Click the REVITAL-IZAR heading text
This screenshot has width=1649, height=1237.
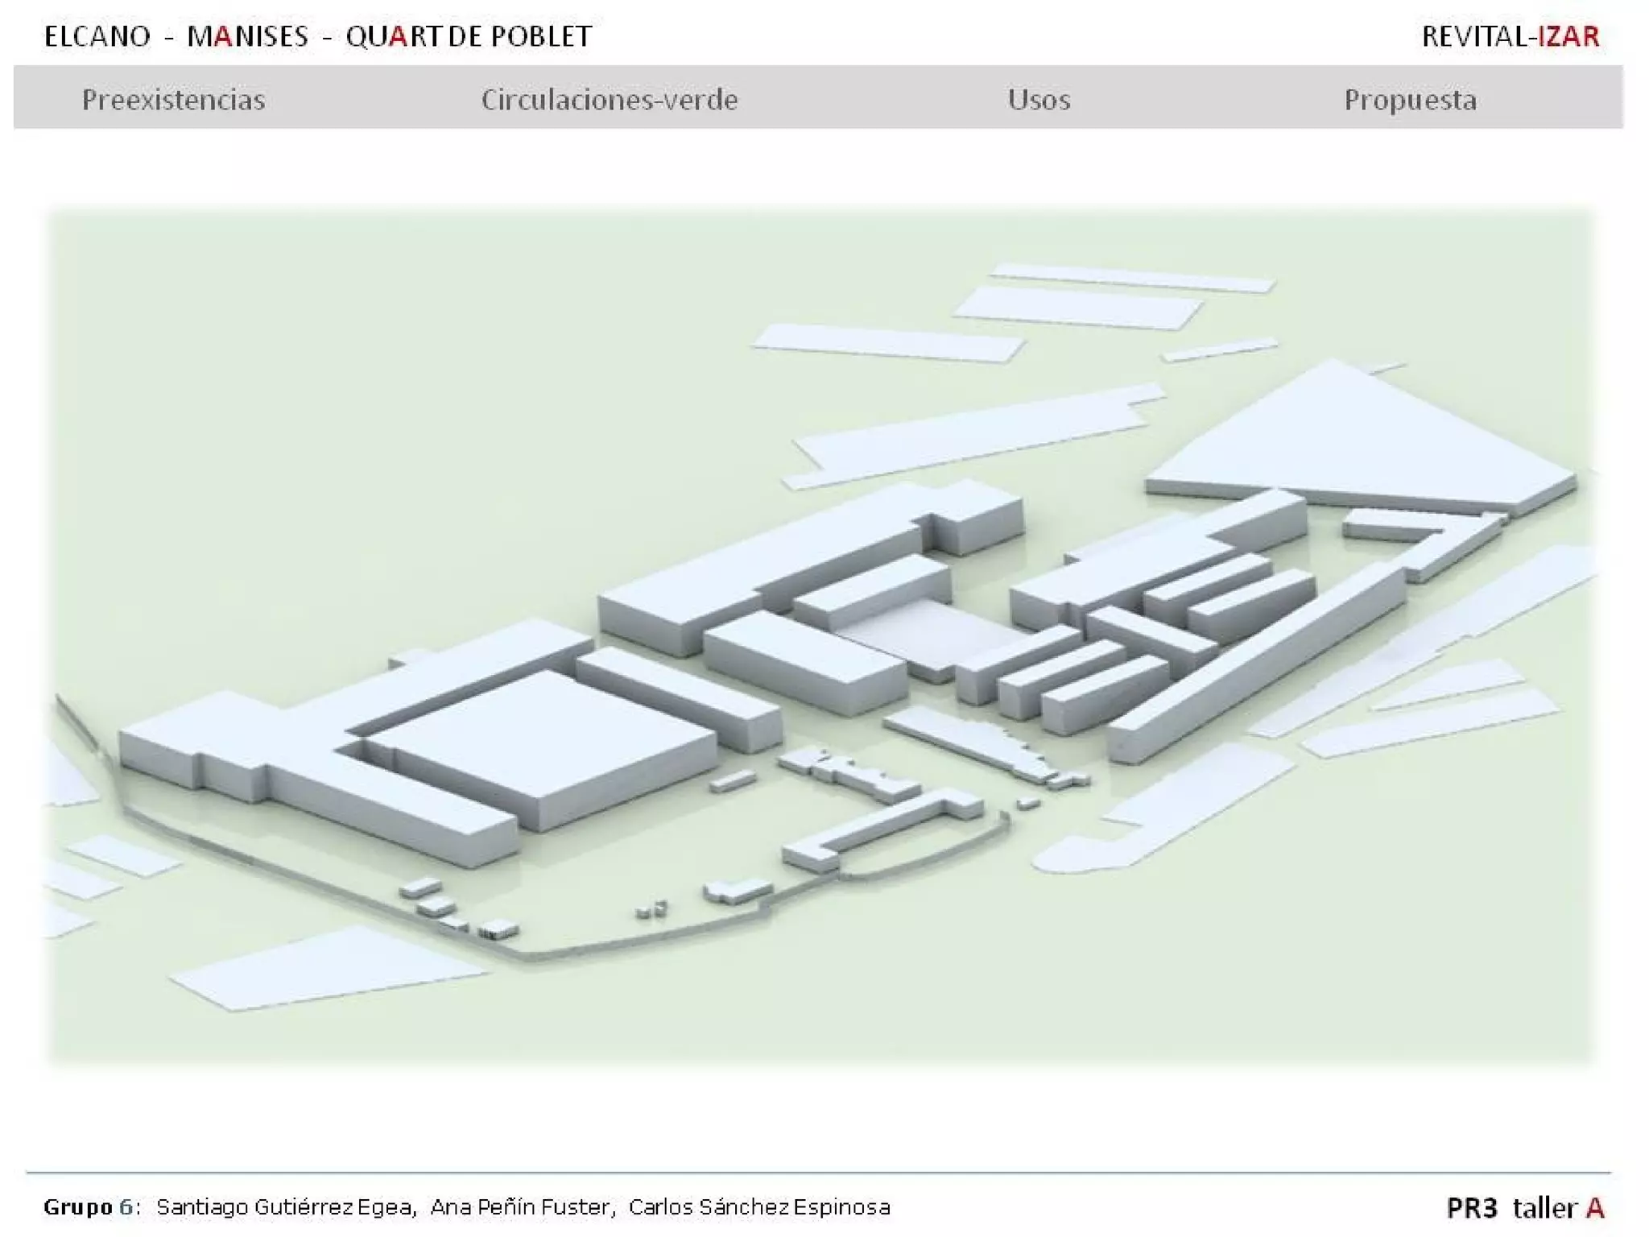tap(1510, 36)
